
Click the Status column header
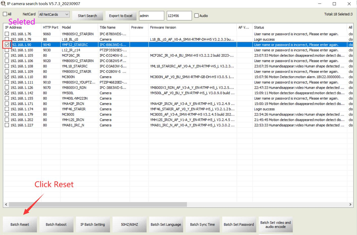299,27
